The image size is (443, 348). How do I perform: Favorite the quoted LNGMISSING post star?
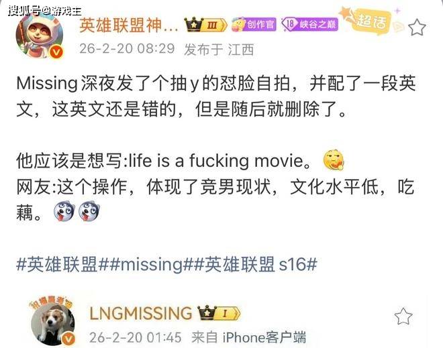click(403, 316)
